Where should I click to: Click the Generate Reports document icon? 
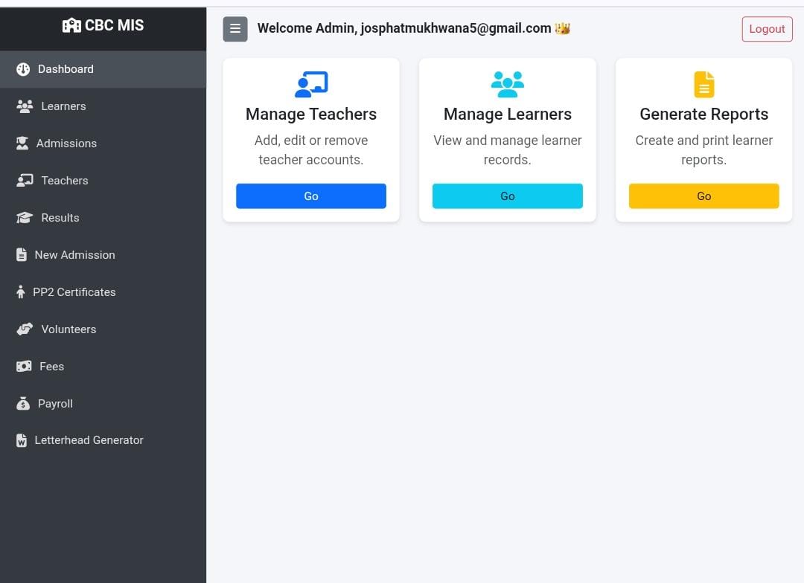(703, 84)
